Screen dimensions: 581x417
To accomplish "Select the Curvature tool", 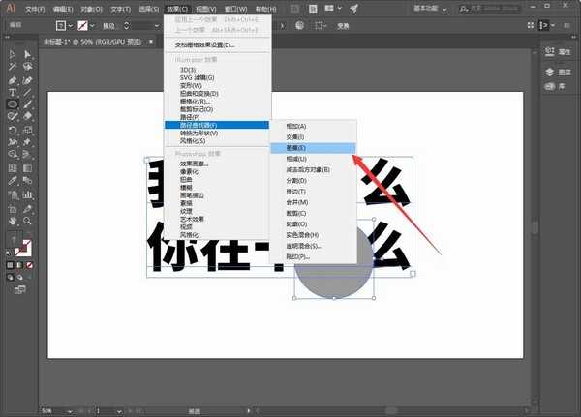I will 27,80.
